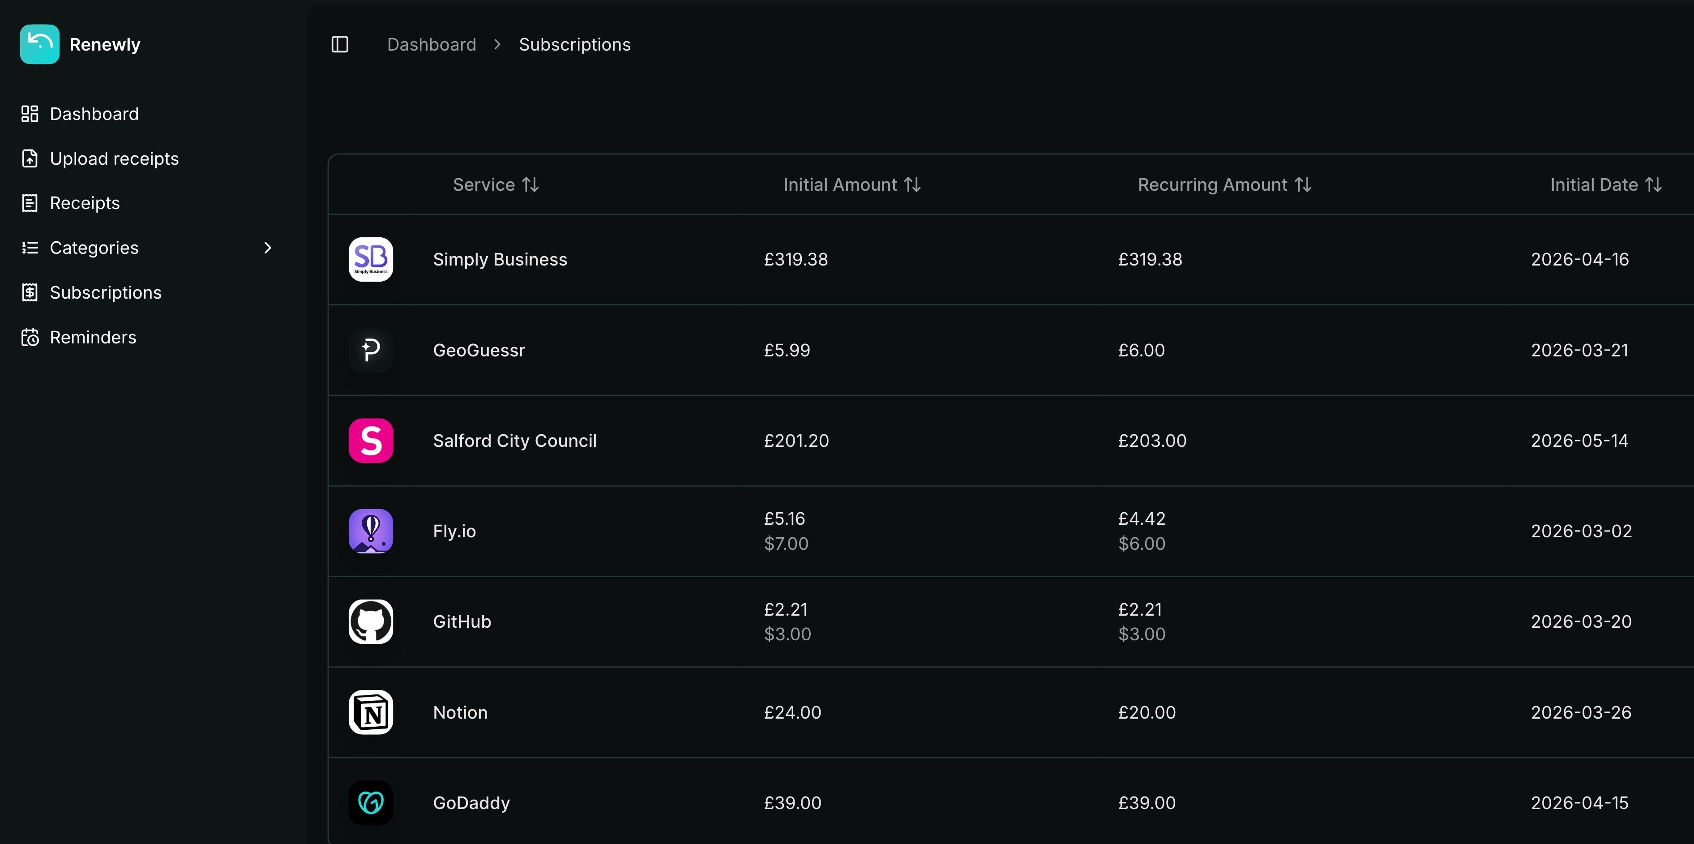1694x844 pixels.
Task: Select Subscriptions in the sidebar
Action: (x=106, y=292)
